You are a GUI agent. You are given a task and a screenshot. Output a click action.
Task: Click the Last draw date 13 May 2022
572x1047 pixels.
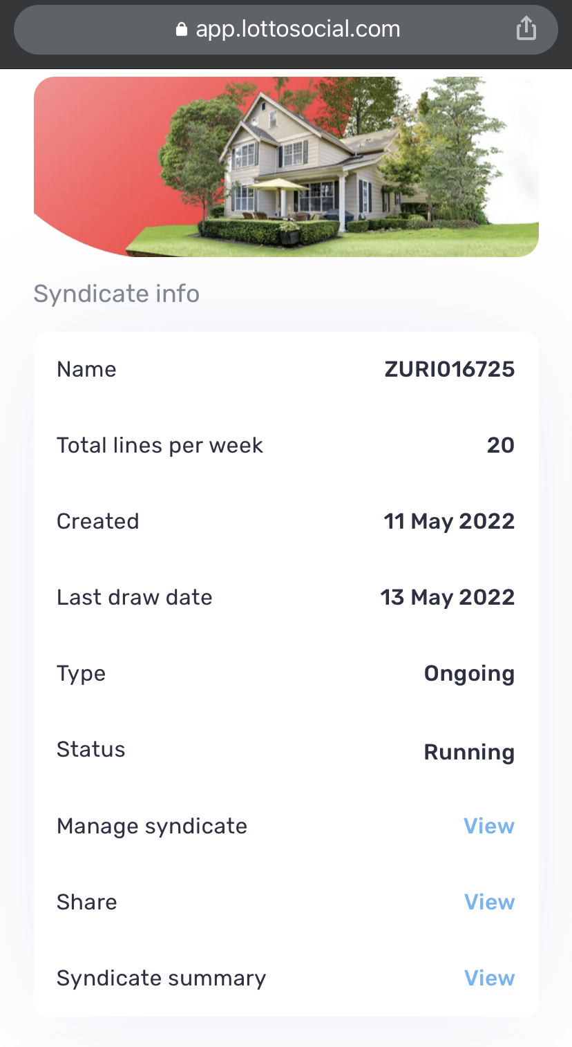(x=448, y=597)
